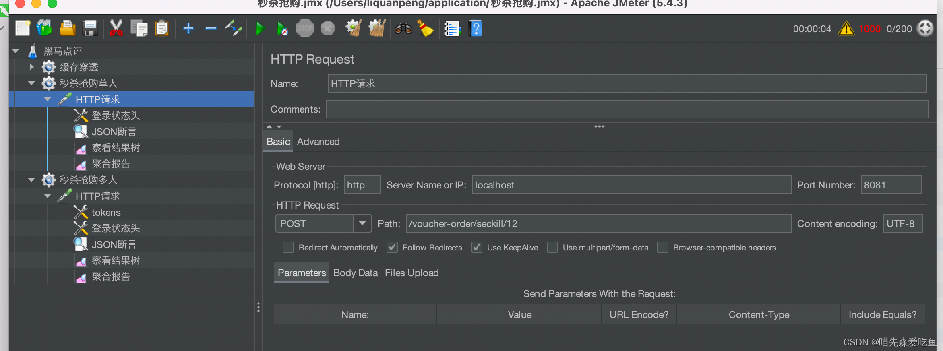The image size is (943, 351).
Task: Select the HTTP请求 sampler under 秒杀抢购多人
Action: [98, 196]
